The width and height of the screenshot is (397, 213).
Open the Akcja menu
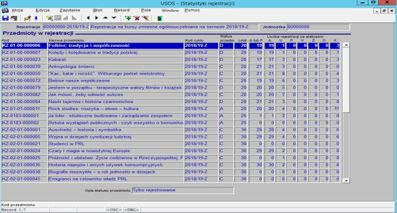click(x=17, y=10)
